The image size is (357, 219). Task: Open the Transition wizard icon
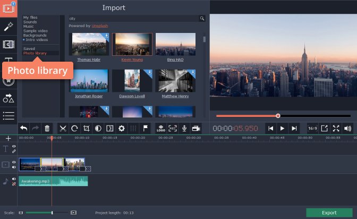click(110, 129)
